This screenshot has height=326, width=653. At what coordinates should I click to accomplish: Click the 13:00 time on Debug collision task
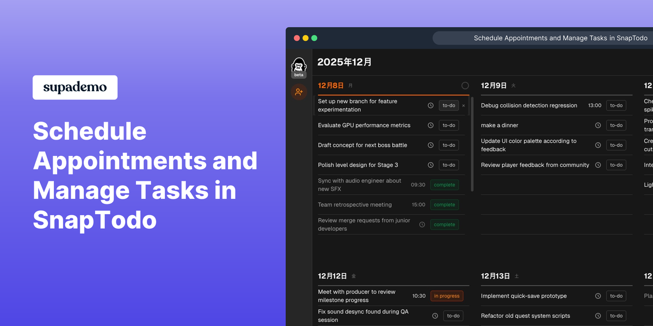coord(595,105)
